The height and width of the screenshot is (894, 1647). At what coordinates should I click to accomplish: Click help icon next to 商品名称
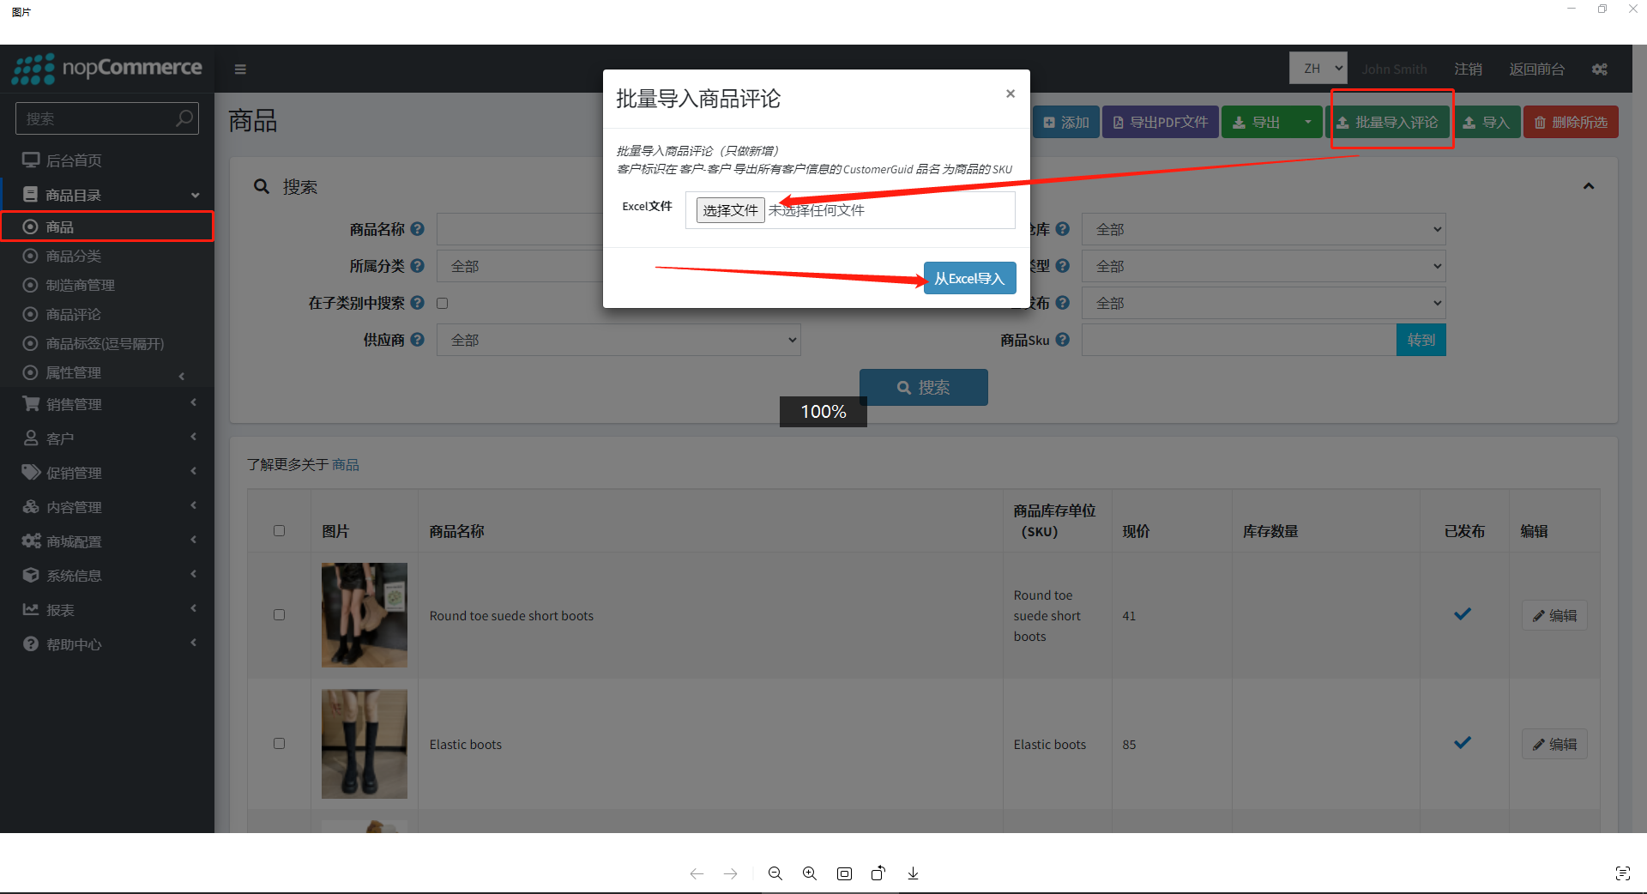tap(417, 229)
